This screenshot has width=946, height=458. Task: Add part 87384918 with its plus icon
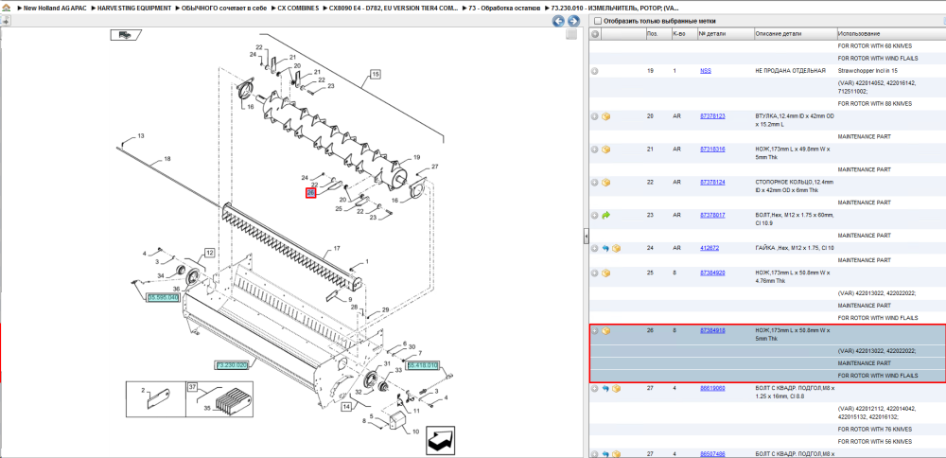pyautogui.click(x=595, y=330)
